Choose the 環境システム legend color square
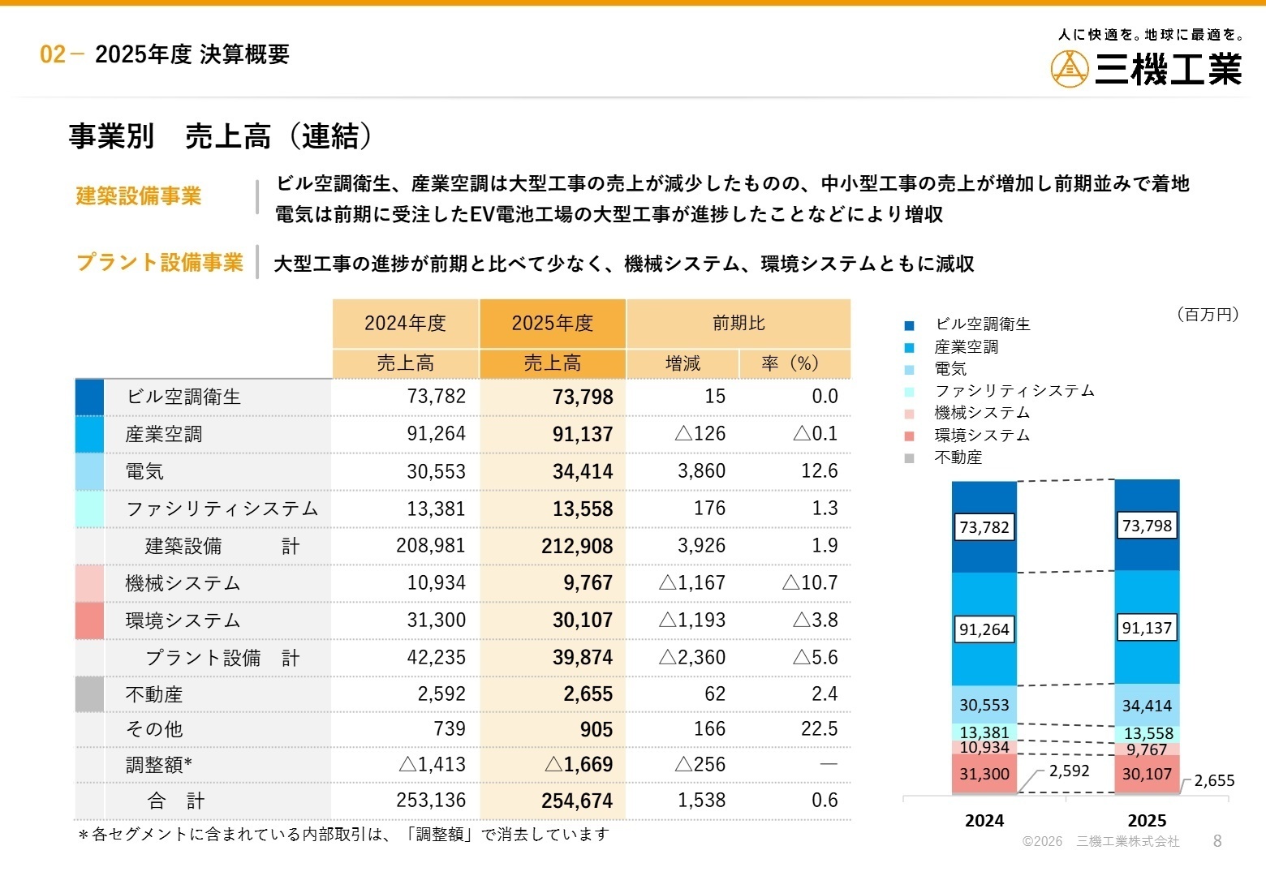 [909, 436]
